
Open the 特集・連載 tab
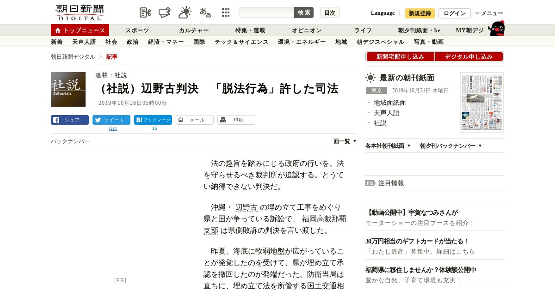point(250,30)
